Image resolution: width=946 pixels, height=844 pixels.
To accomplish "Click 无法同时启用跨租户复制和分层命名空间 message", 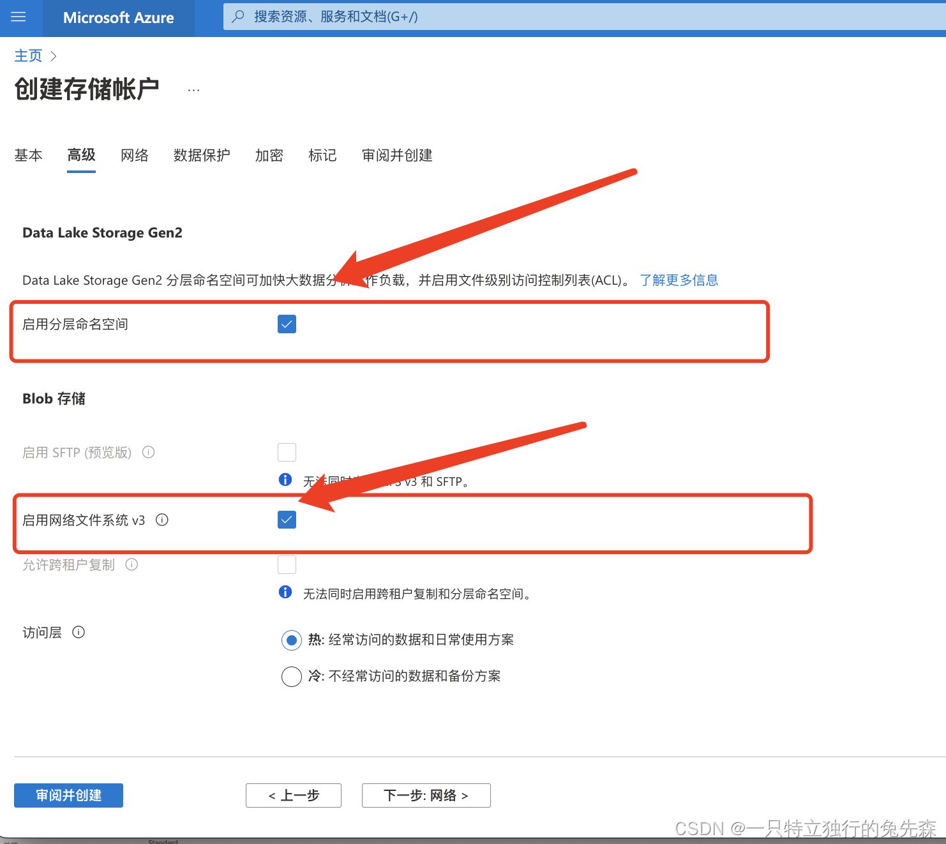I will (x=416, y=594).
